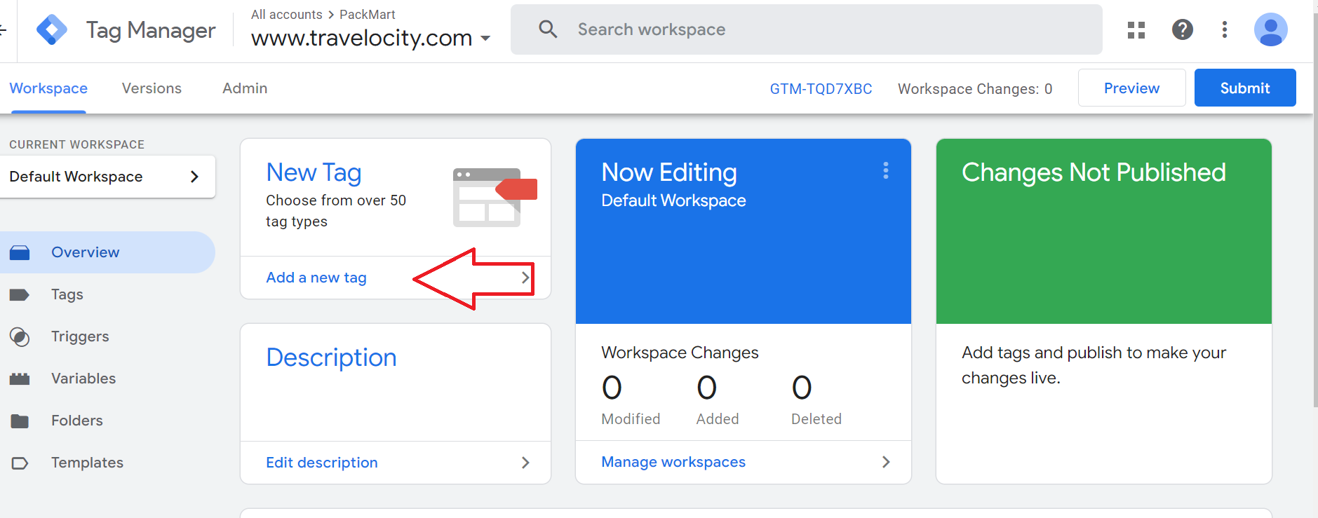Click the Templates sidebar icon

coord(20,463)
